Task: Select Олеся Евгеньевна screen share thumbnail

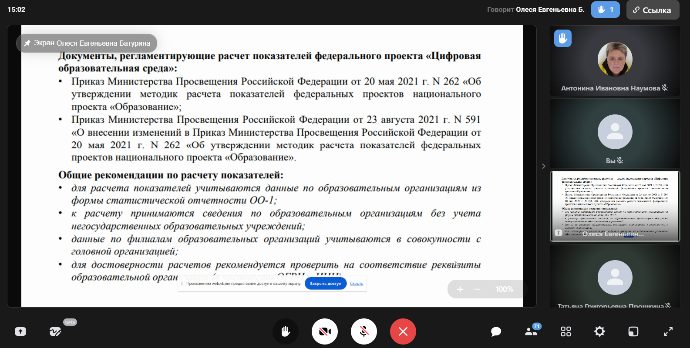Action: point(615,206)
